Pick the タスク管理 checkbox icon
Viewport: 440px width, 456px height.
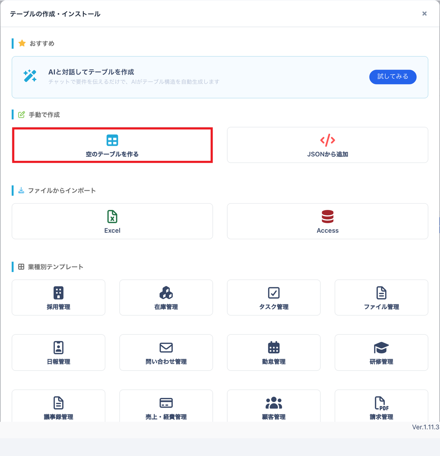click(274, 293)
